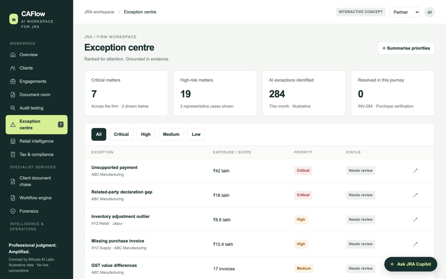
Task: Open the Document room
Action: (37, 95)
